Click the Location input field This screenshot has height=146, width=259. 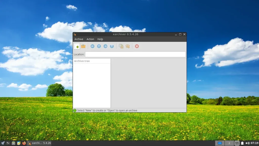pyautogui.click(x=135, y=54)
